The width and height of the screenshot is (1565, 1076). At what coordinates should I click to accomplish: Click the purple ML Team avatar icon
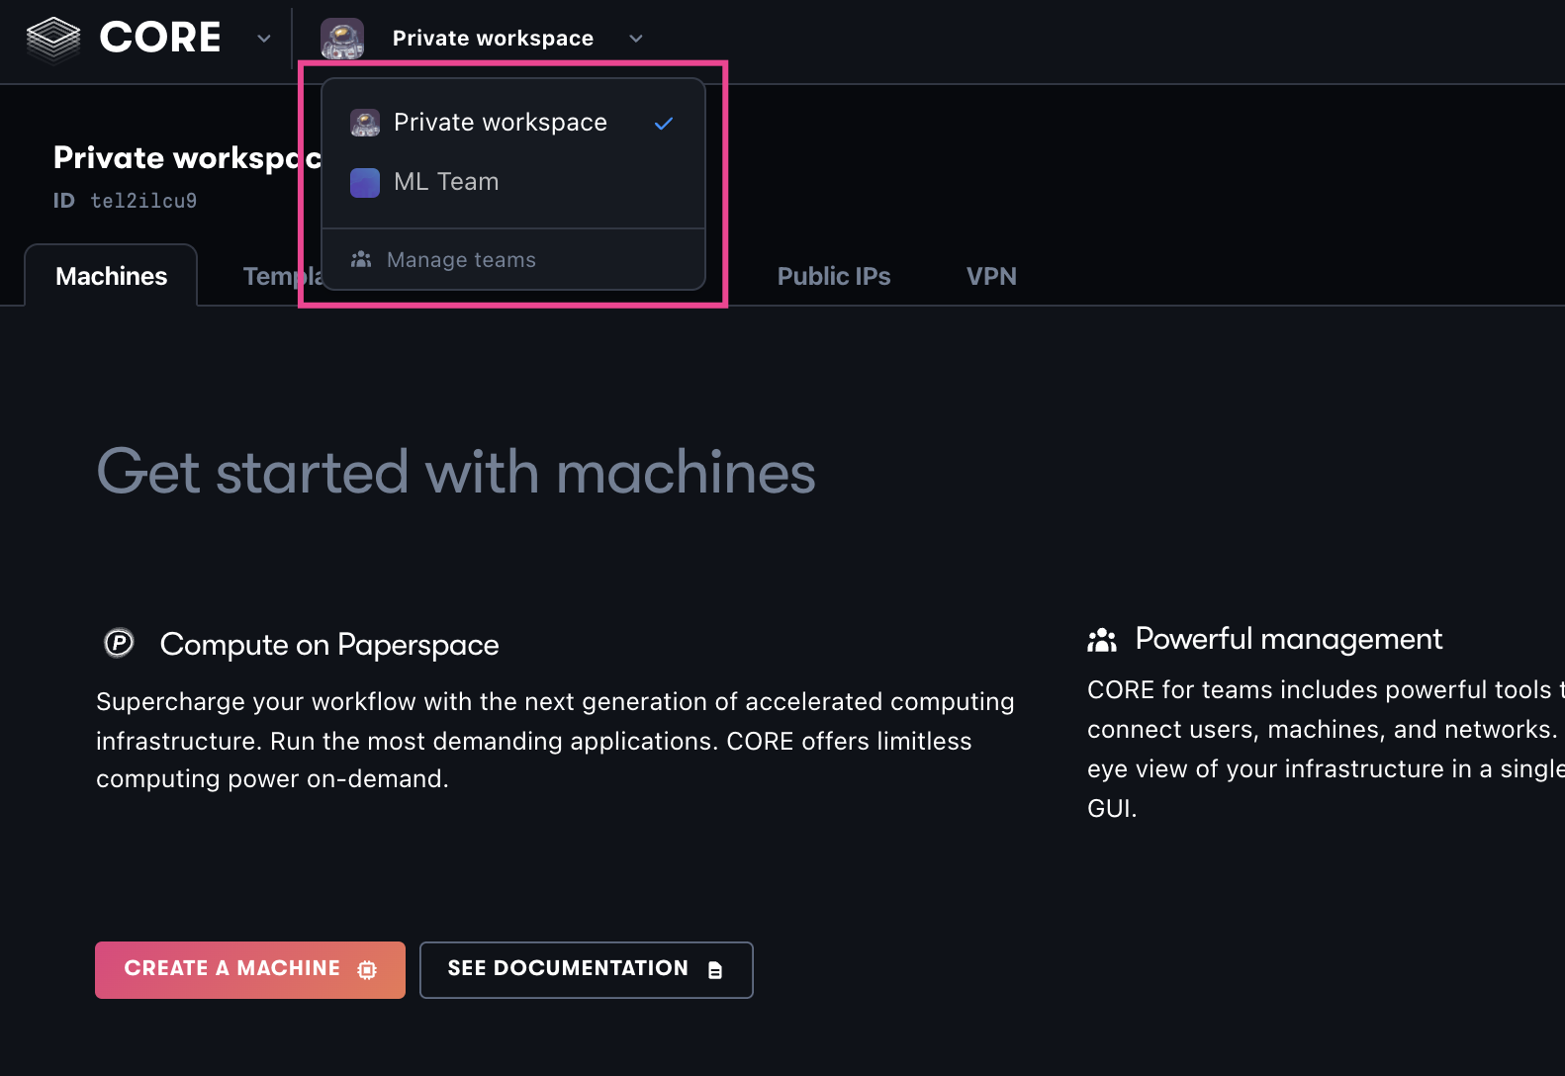coord(365,183)
